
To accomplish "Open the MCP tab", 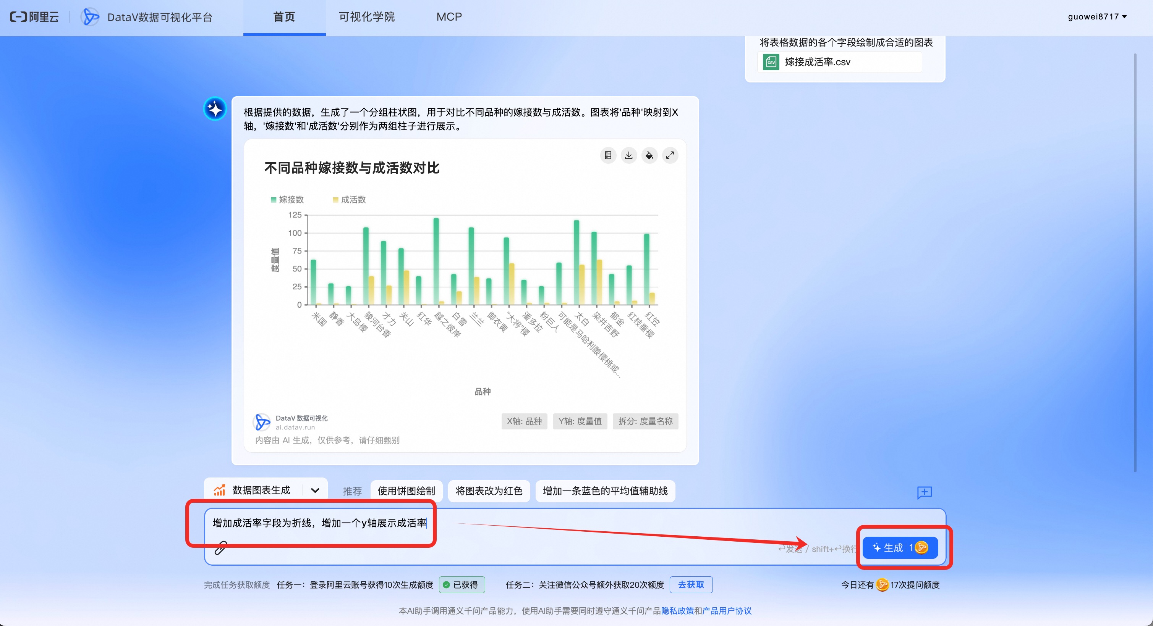I will (x=449, y=17).
